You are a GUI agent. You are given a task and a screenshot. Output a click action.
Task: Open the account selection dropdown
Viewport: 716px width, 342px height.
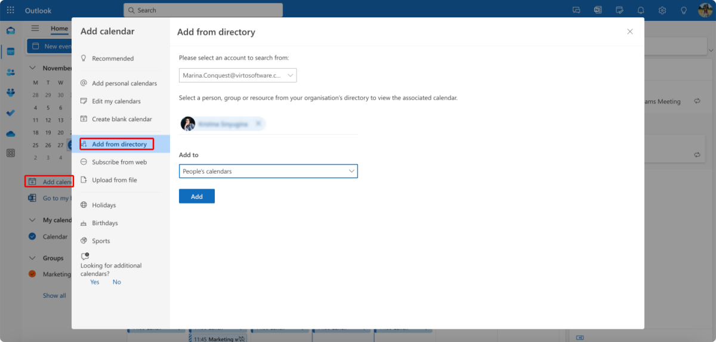pyautogui.click(x=237, y=75)
